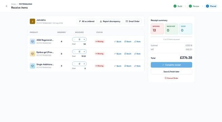Click Complete receipt button

tap(172, 65)
